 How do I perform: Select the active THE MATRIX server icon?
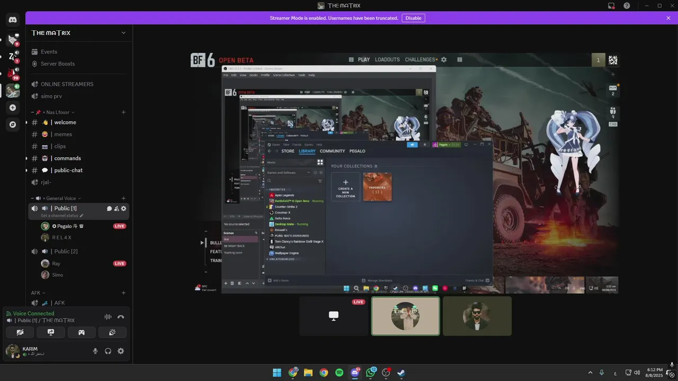click(13, 90)
